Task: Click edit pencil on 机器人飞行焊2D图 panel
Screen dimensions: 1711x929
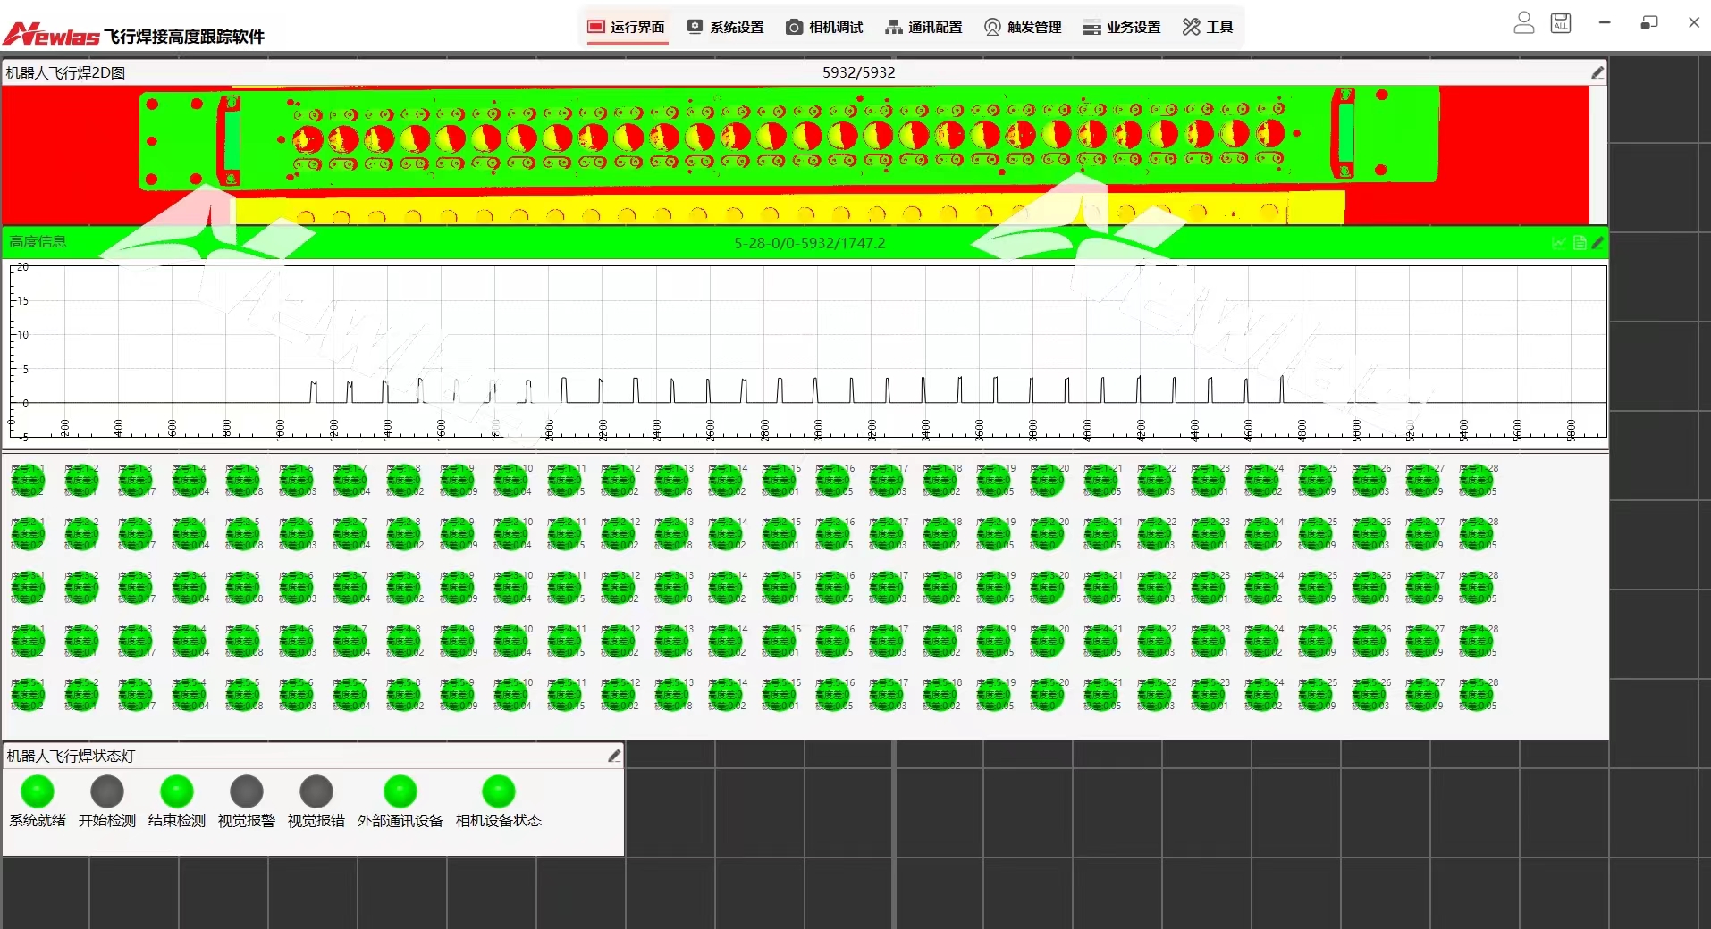Action: pos(1597,72)
